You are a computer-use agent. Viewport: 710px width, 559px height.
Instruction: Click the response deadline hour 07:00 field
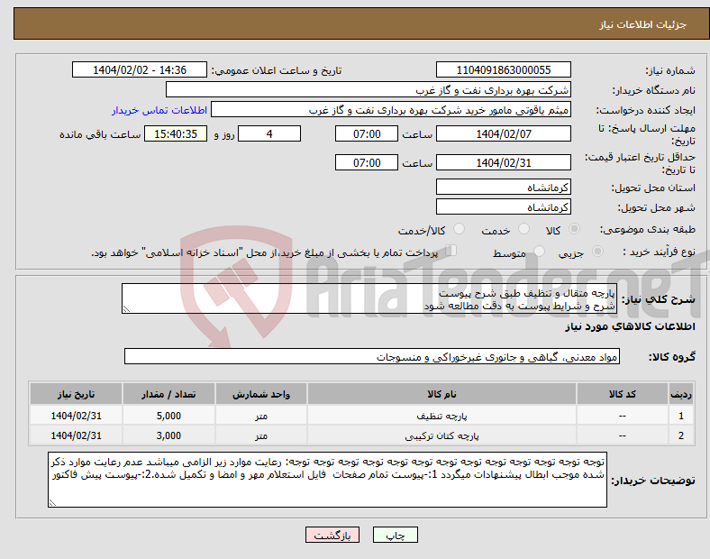(x=367, y=133)
